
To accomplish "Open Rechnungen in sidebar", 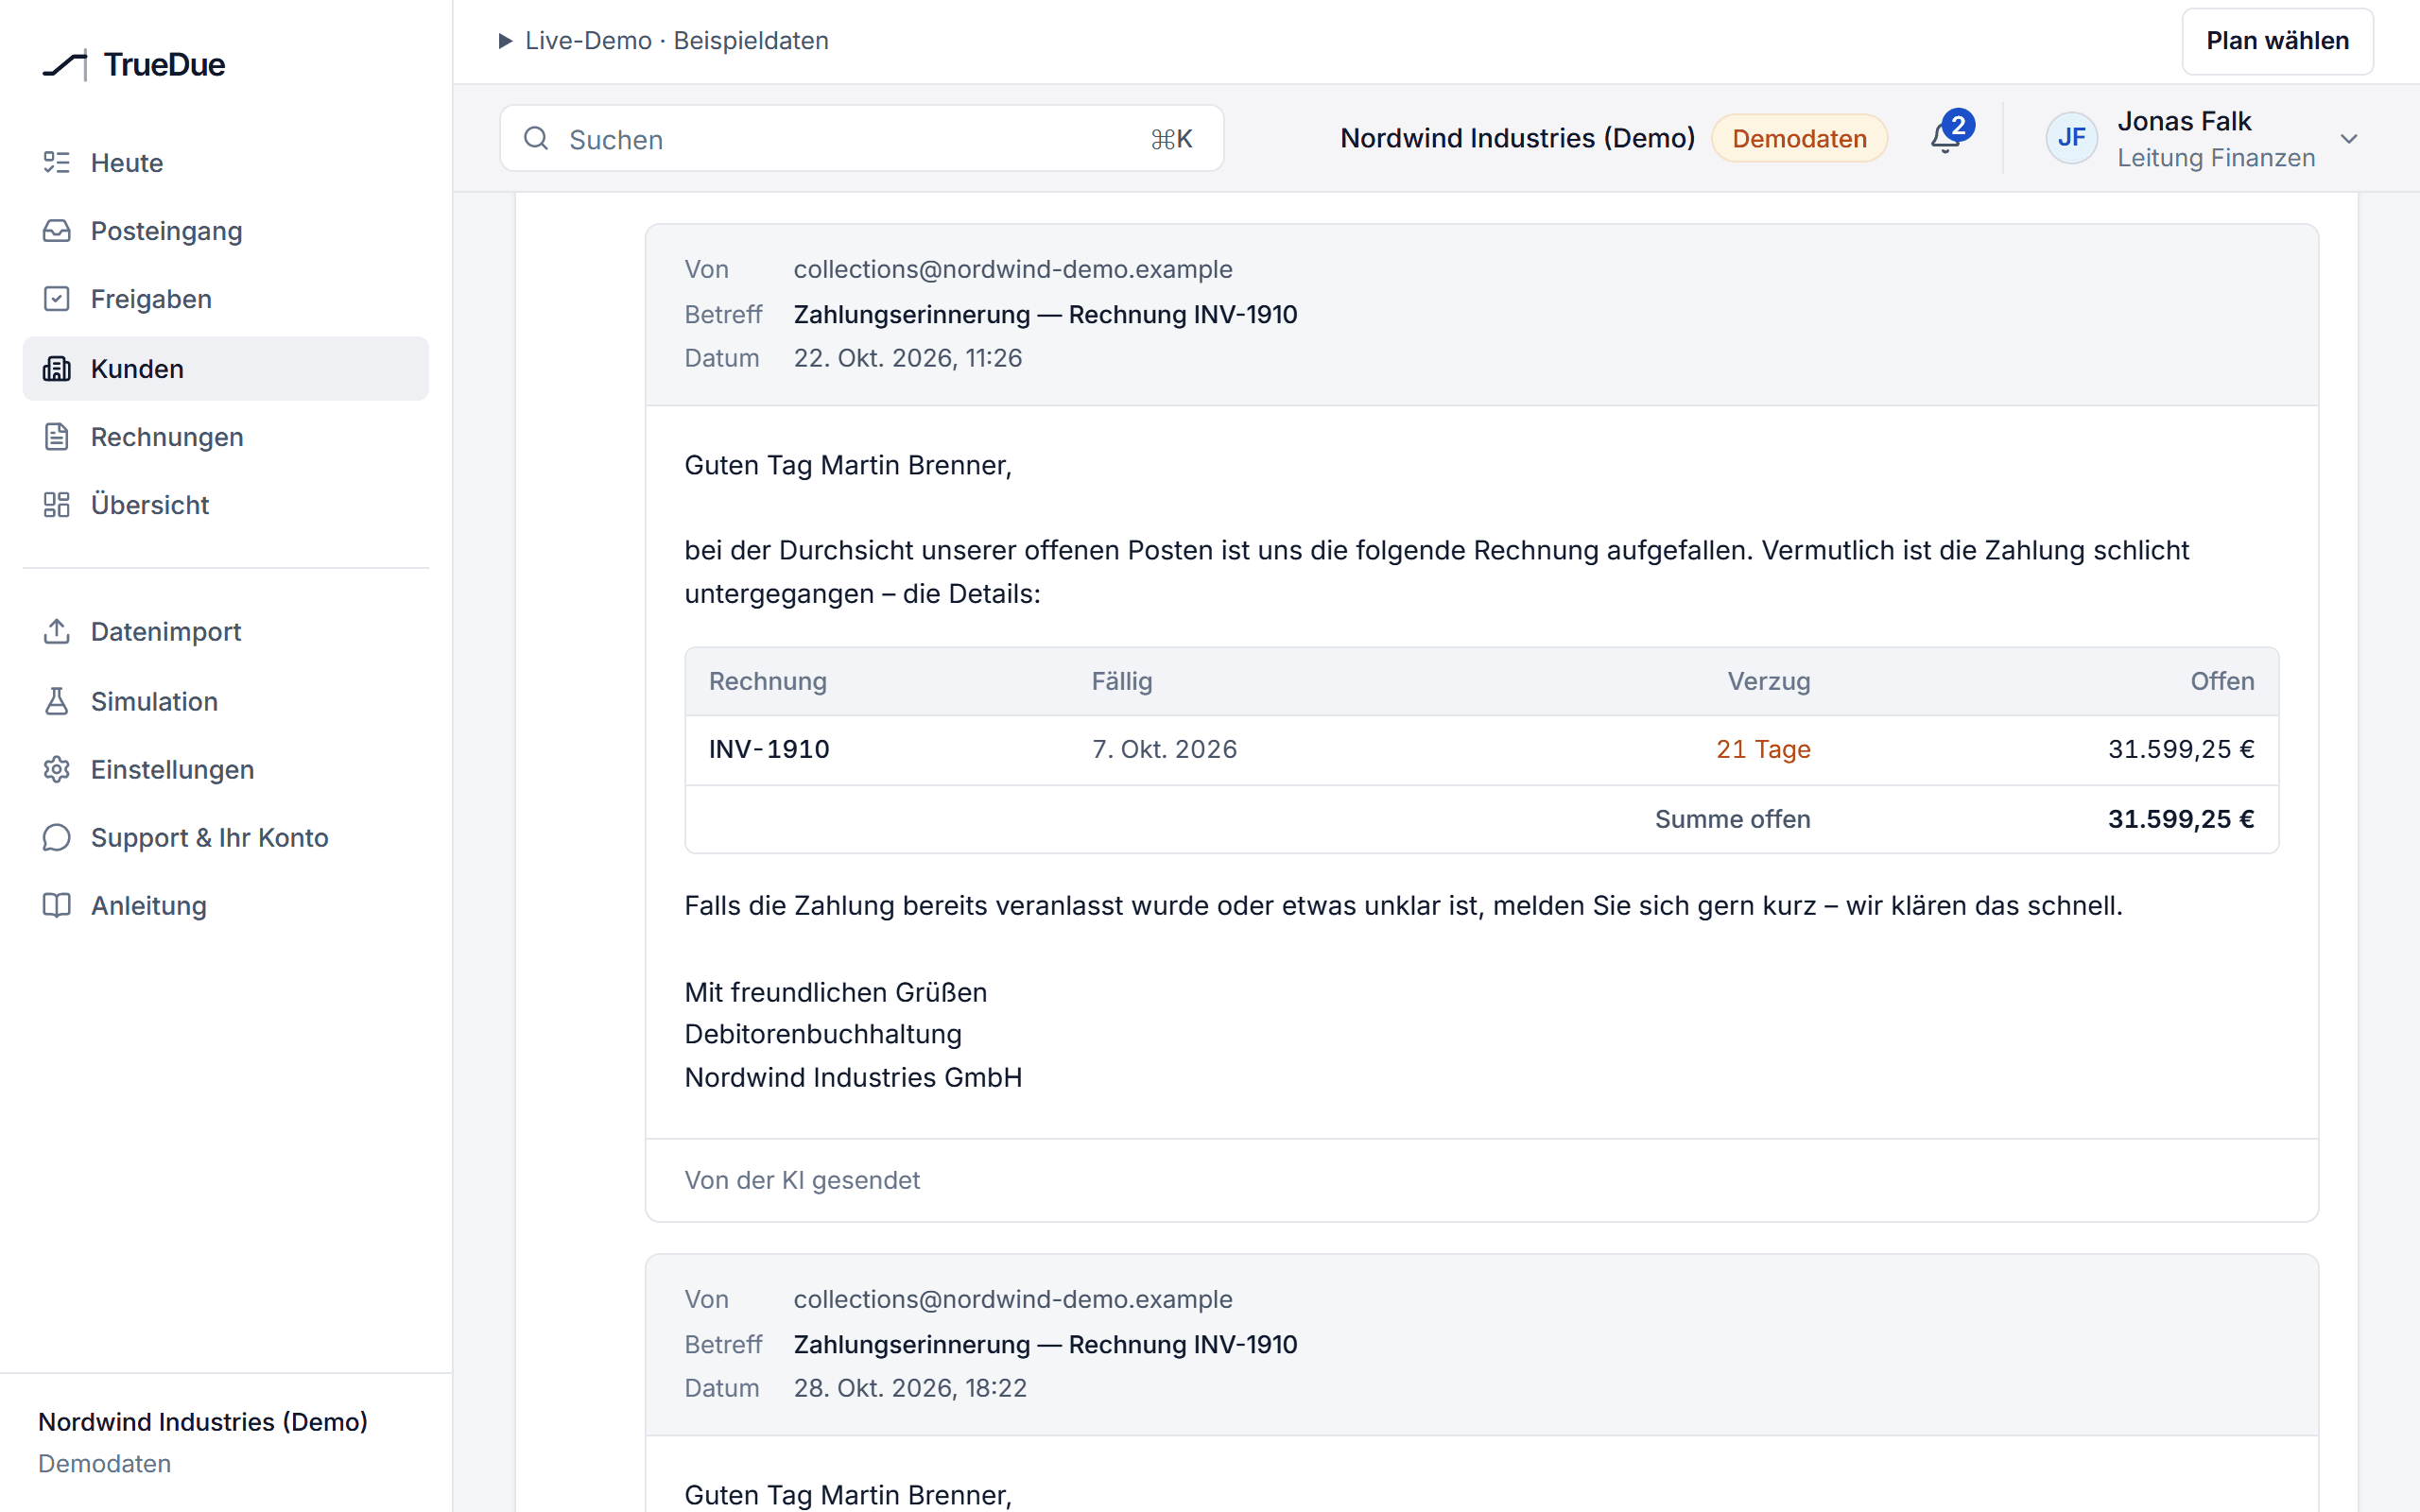I will [226, 436].
